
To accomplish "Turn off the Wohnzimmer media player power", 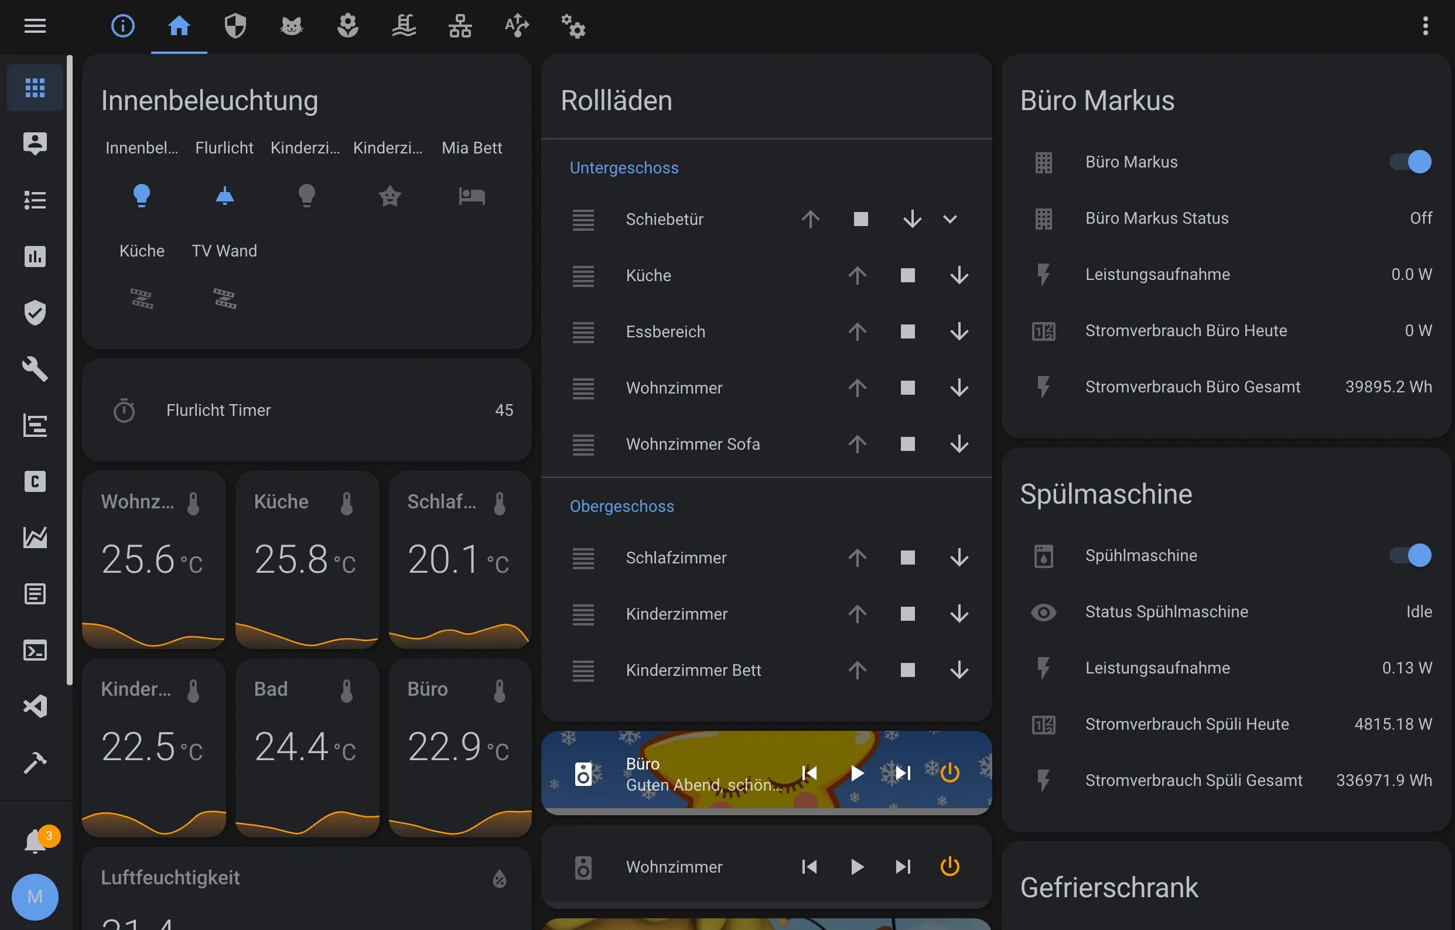I will coord(949,867).
